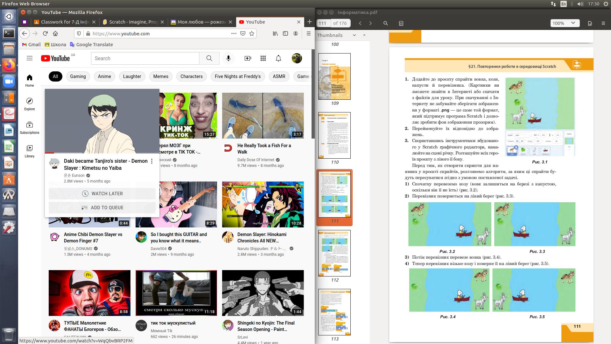This screenshot has width=611, height=344.
Task: Bookmark the page with the star icon
Action: click(252, 33)
